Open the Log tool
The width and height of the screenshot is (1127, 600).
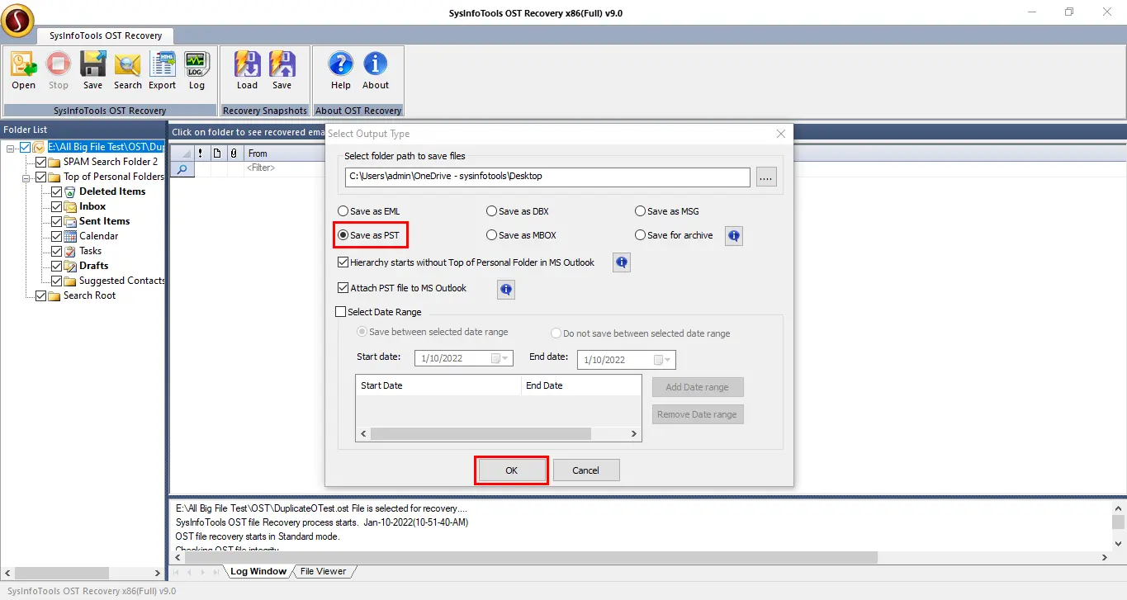(x=197, y=70)
